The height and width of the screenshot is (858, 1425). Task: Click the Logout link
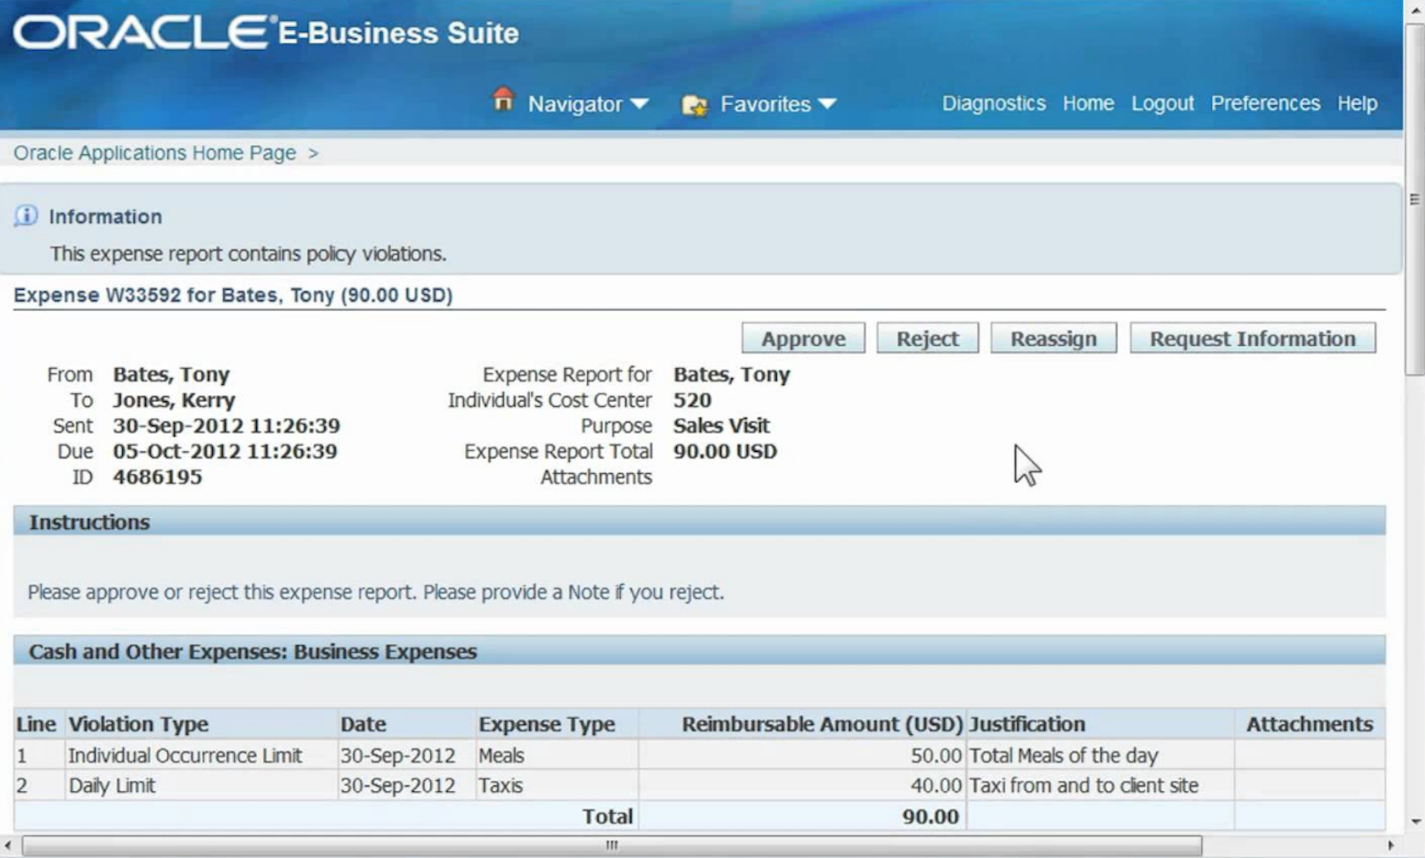(x=1162, y=103)
